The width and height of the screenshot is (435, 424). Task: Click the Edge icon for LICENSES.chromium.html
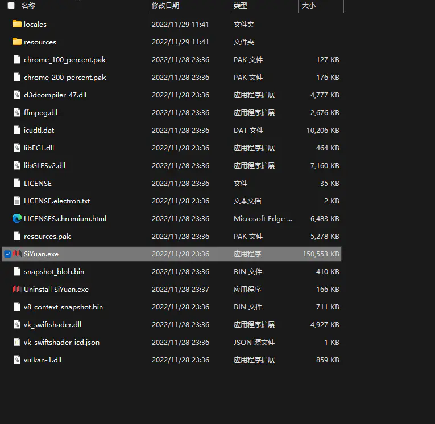click(x=17, y=218)
